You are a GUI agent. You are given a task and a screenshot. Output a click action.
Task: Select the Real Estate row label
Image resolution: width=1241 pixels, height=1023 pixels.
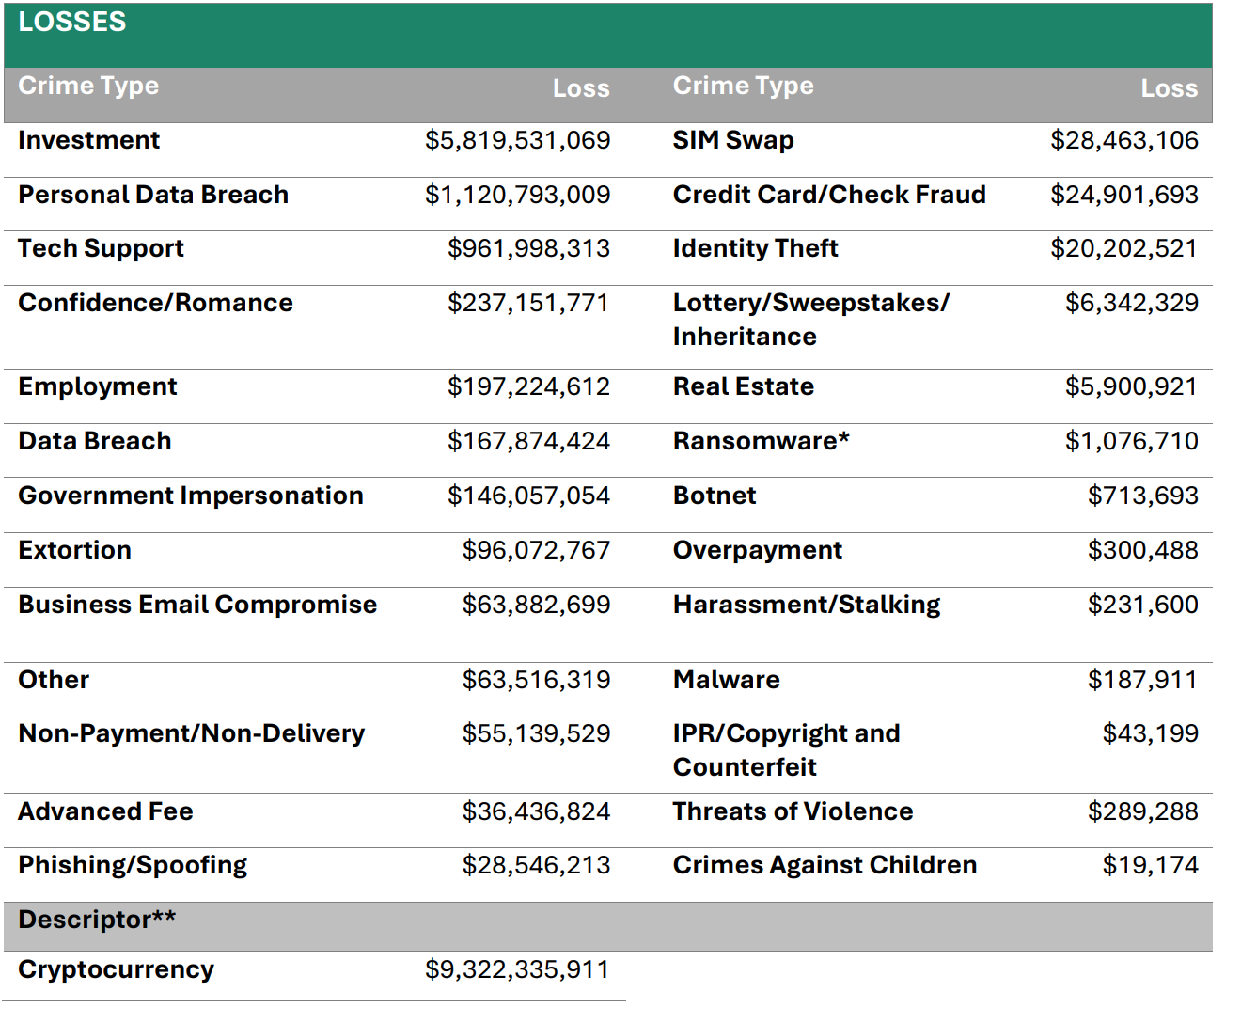click(744, 386)
